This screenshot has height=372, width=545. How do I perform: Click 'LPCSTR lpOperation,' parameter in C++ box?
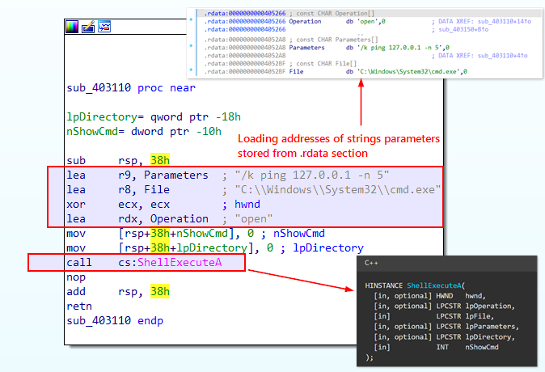475,306
